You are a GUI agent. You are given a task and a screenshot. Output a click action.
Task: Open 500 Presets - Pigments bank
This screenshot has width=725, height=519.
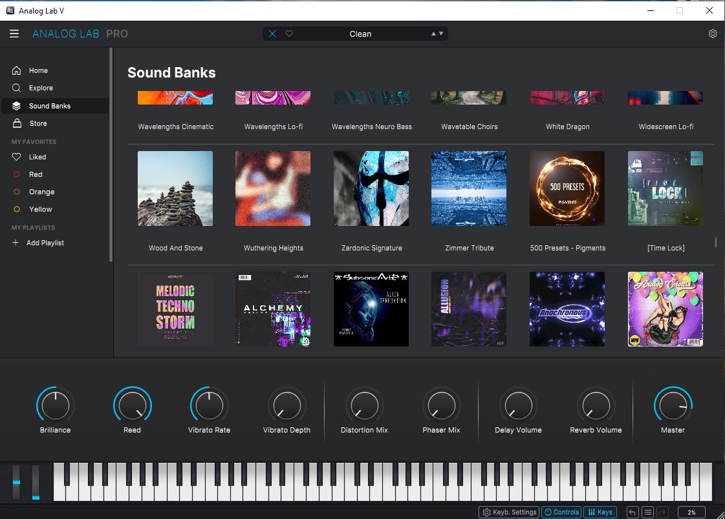(567, 188)
